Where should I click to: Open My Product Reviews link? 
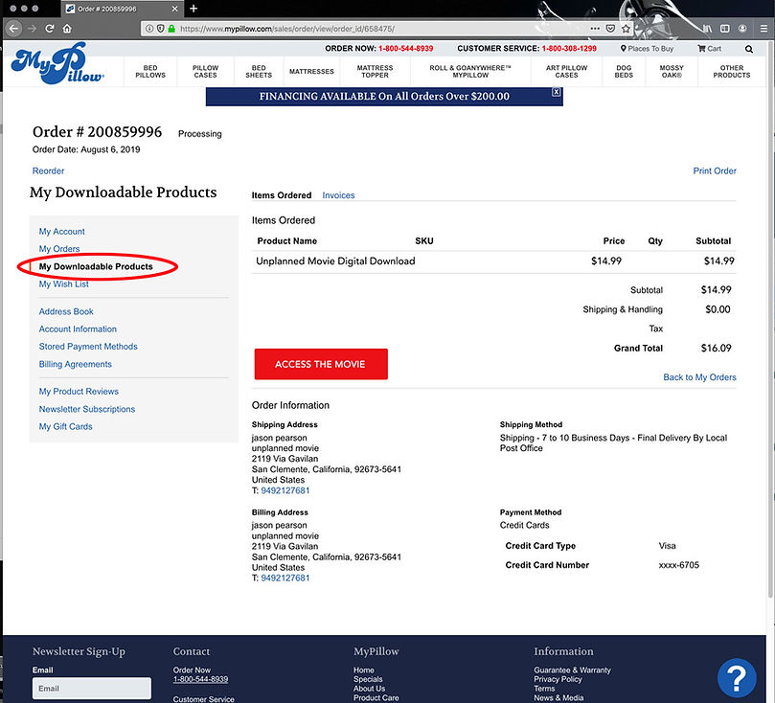[x=79, y=392]
